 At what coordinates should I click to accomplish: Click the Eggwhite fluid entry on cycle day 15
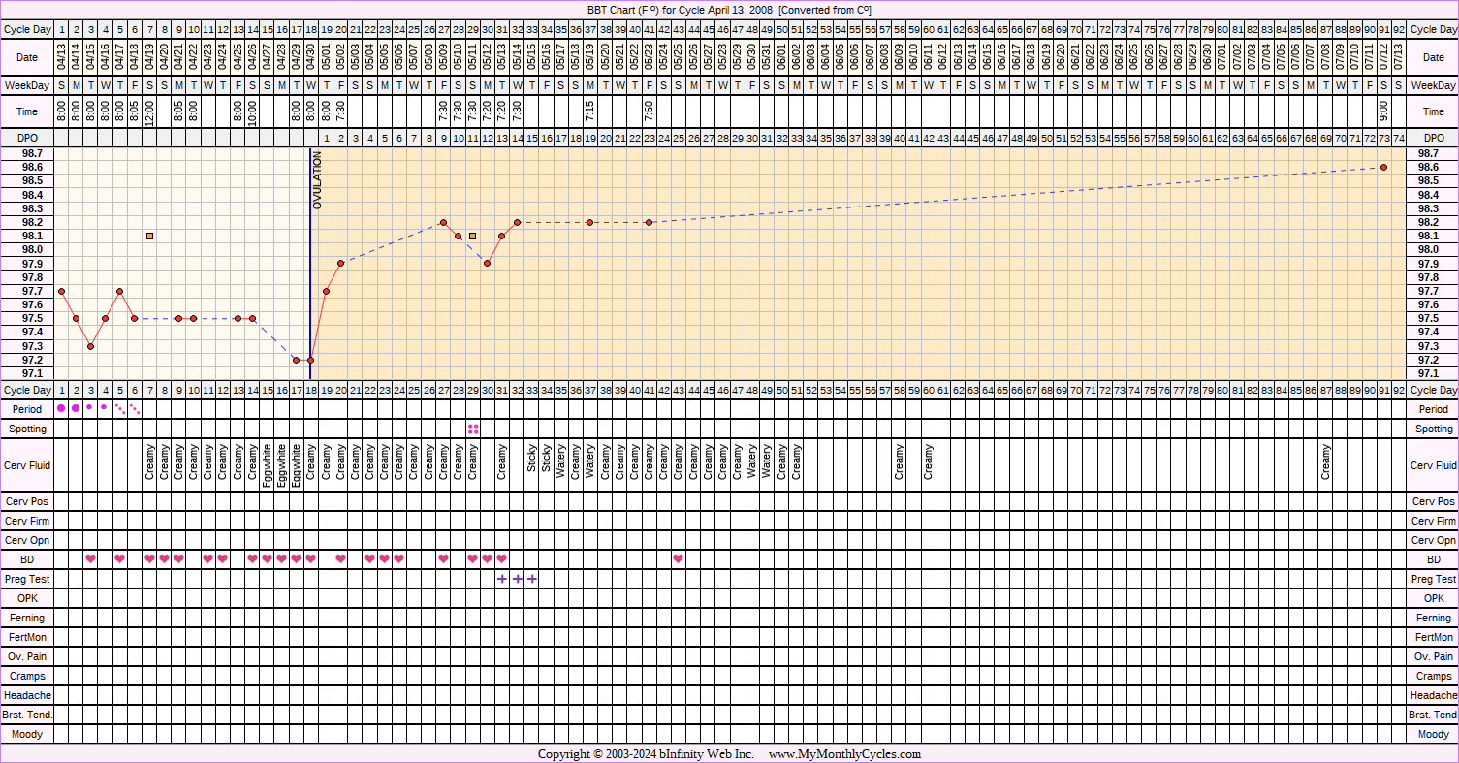click(x=268, y=464)
